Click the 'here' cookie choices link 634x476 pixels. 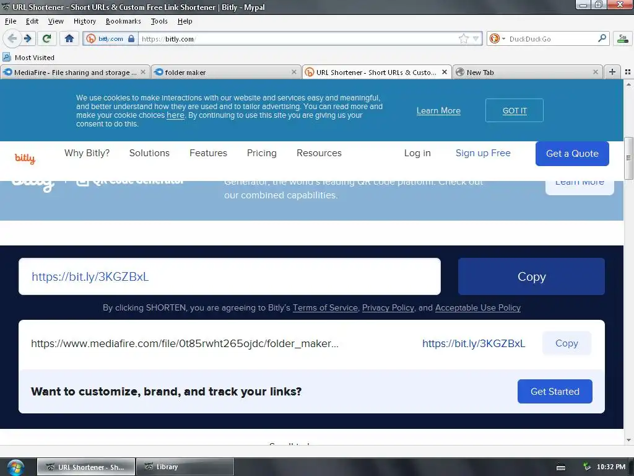point(175,115)
